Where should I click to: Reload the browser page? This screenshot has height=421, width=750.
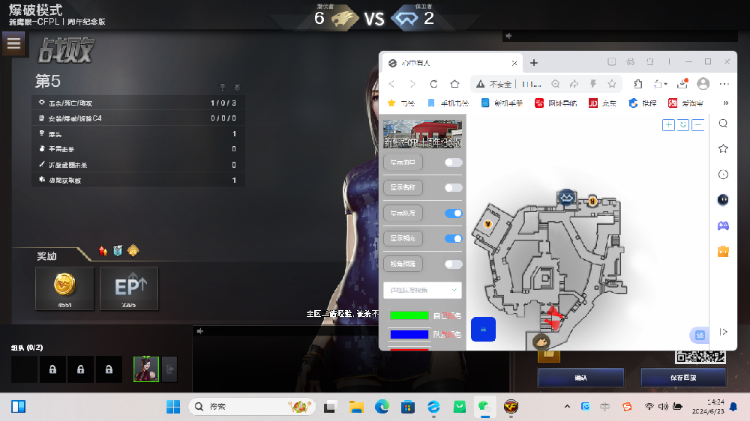tap(433, 84)
